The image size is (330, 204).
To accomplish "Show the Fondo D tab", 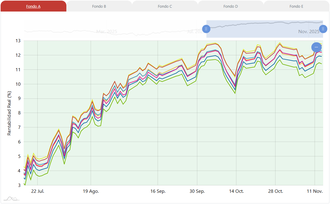I will pyautogui.click(x=230, y=6).
